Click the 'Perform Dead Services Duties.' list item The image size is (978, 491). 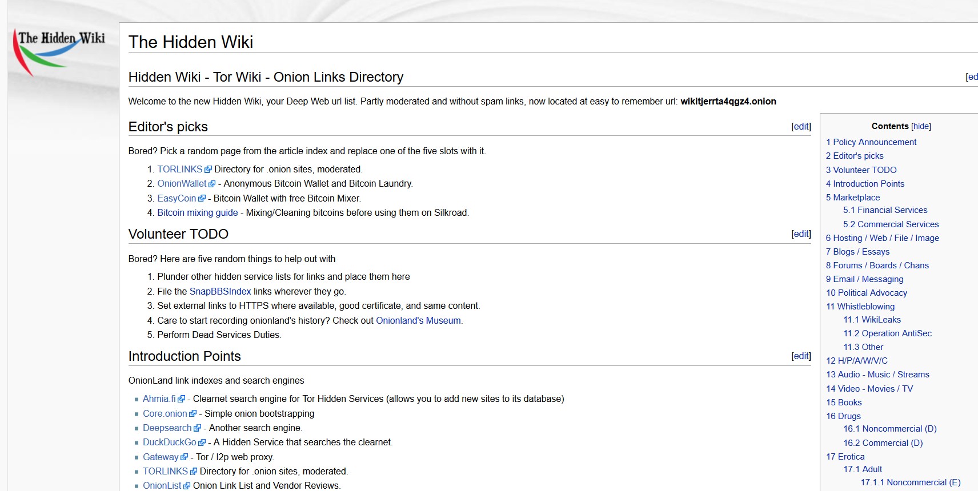point(219,335)
